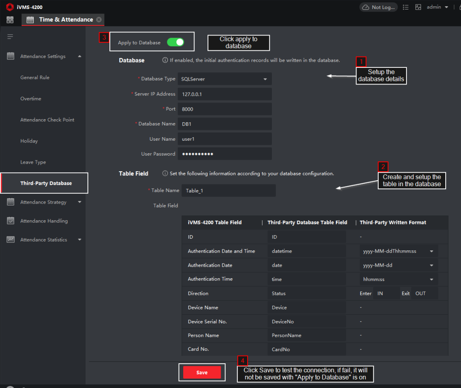Screen dimensions: 461x388
Task: Click the User Password field
Action: pyautogui.click(x=225, y=154)
